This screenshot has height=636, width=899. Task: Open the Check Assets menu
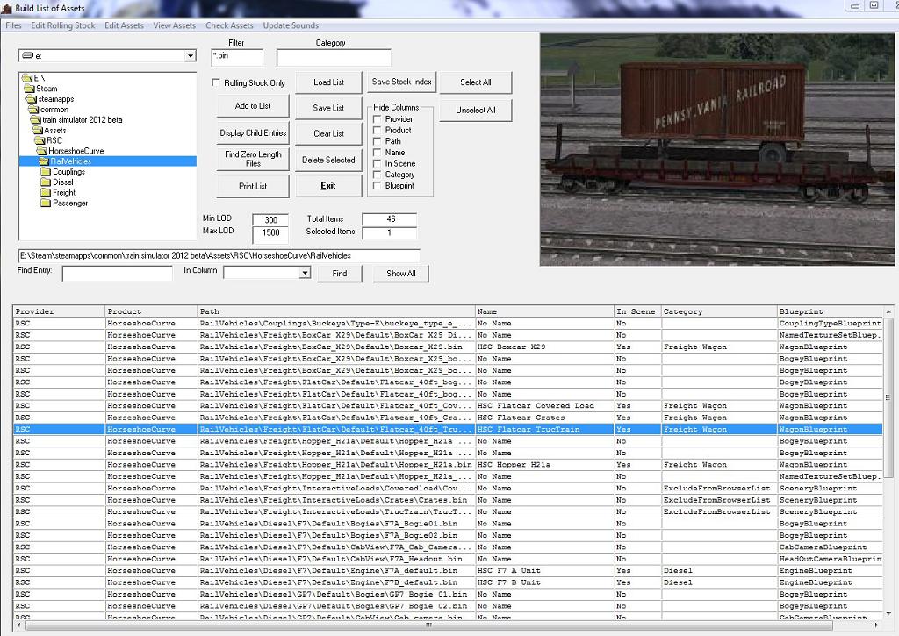coord(229,25)
